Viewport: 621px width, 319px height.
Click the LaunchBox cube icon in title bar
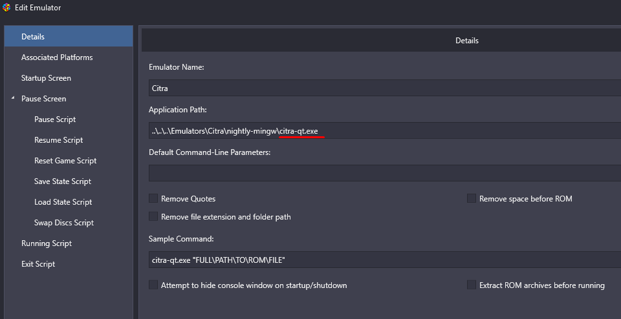[x=6, y=8]
